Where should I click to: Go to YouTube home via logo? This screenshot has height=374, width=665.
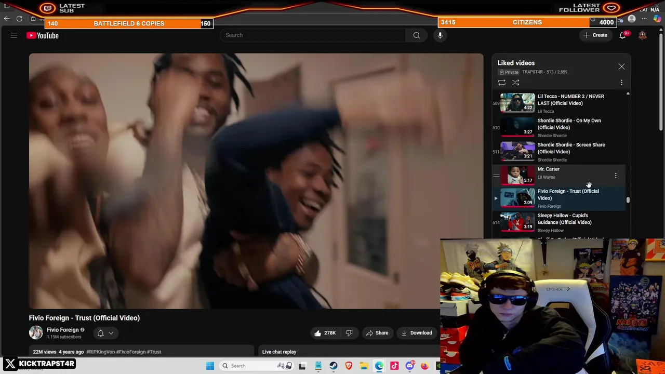click(43, 35)
